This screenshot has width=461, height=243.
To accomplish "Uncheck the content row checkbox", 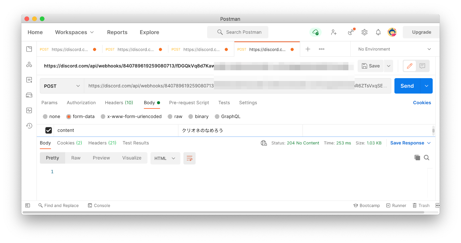I will [48, 130].
